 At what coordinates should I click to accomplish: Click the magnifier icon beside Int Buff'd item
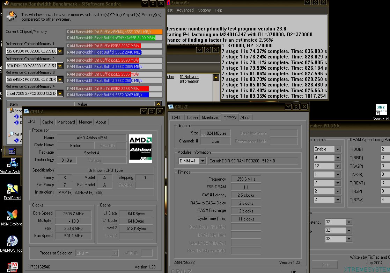pos(11,134)
